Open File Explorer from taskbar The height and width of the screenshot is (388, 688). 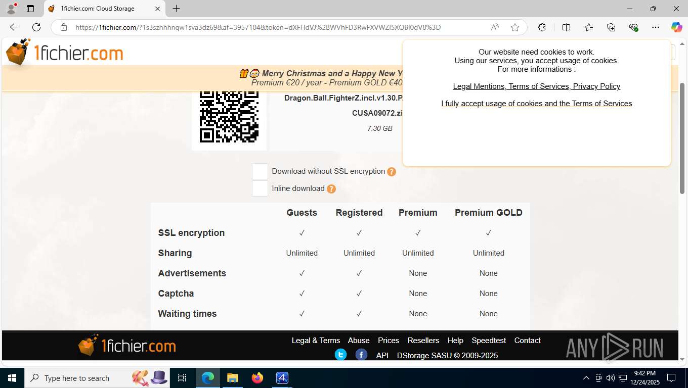point(232,378)
